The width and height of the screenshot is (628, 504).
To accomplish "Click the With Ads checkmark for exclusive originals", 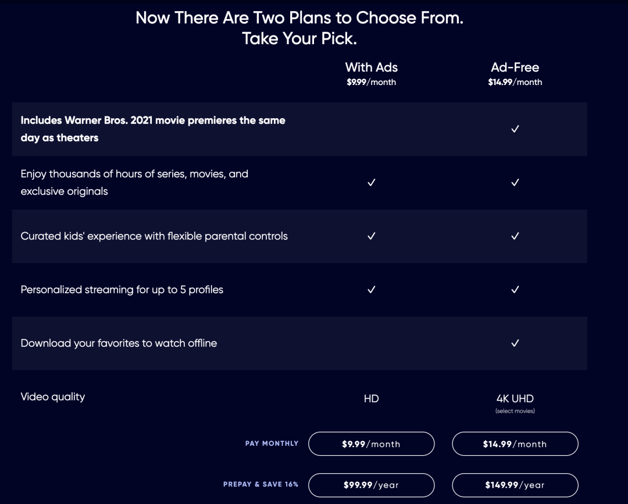I will tap(372, 183).
